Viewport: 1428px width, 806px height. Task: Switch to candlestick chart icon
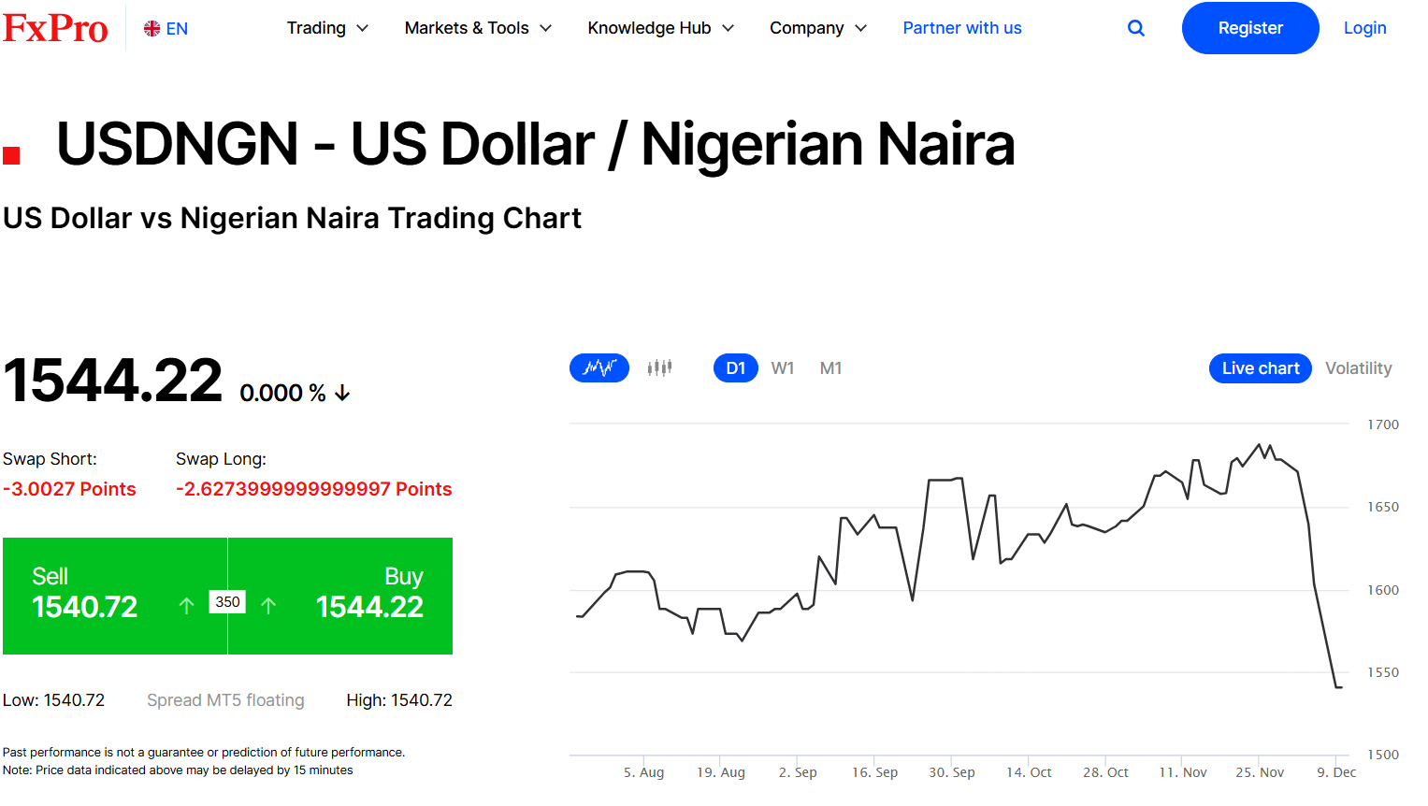pyautogui.click(x=659, y=368)
